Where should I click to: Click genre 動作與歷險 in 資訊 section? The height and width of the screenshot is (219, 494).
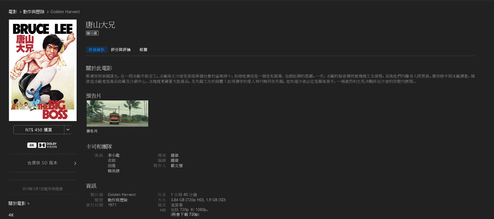[118, 200]
